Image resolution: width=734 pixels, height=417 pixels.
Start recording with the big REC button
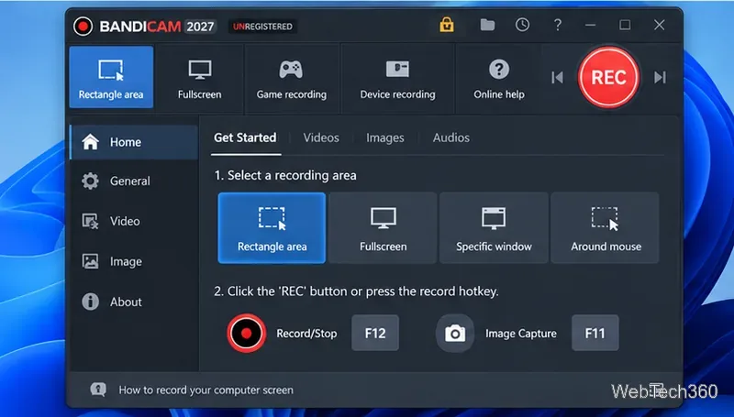608,77
